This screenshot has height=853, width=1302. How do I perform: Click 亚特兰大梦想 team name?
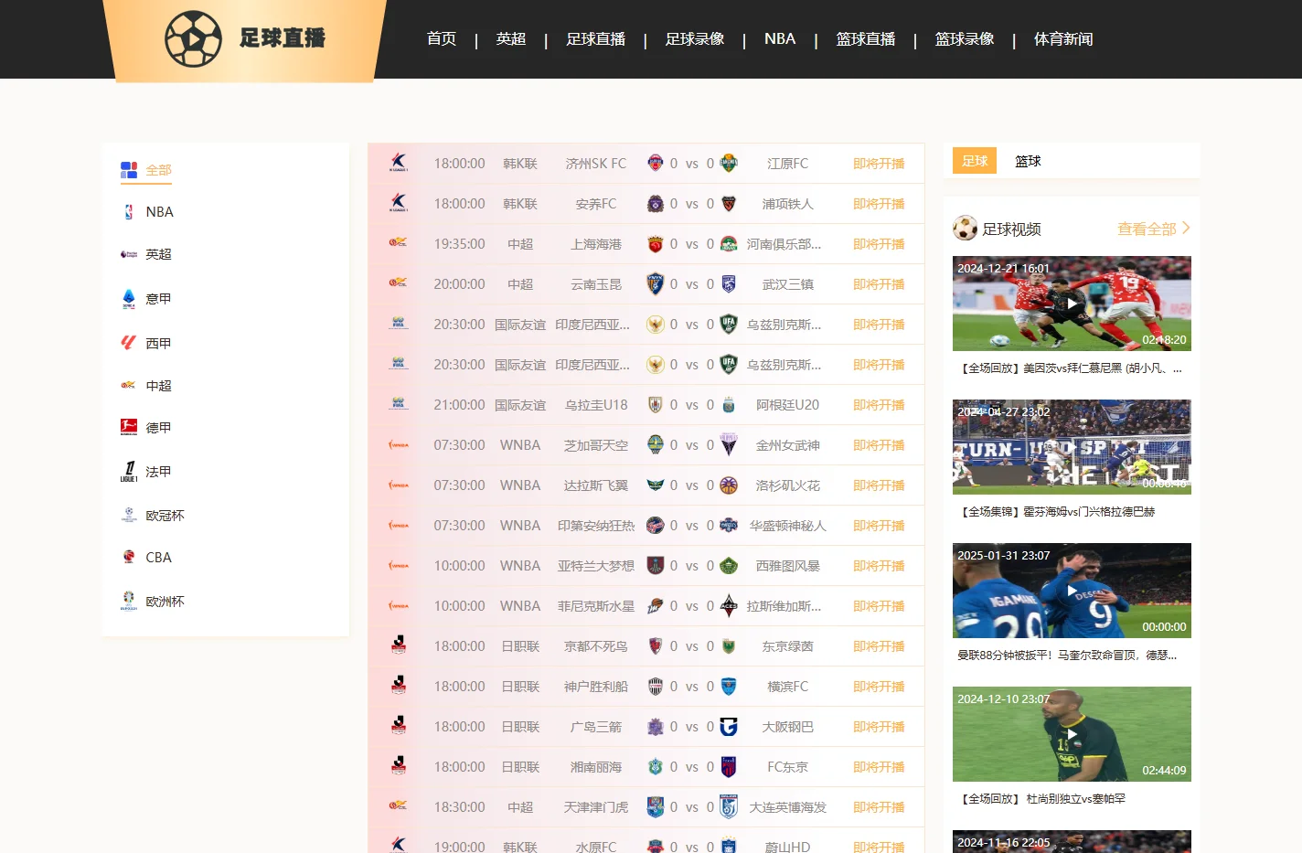[596, 566]
